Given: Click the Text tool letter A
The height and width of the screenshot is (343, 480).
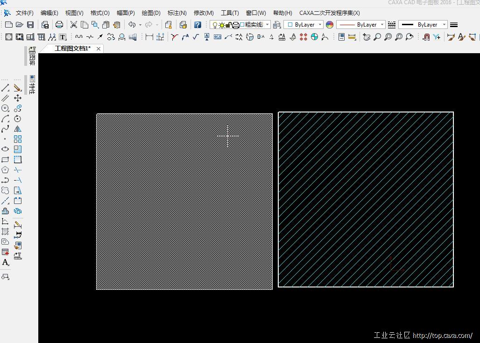Looking at the screenshot, I should pos(5,263).
